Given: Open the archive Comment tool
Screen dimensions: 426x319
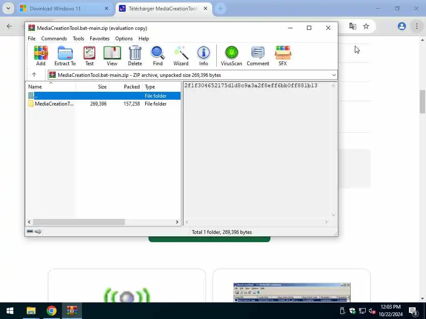Looking at the screenshot, I should [x=258, y=56].
